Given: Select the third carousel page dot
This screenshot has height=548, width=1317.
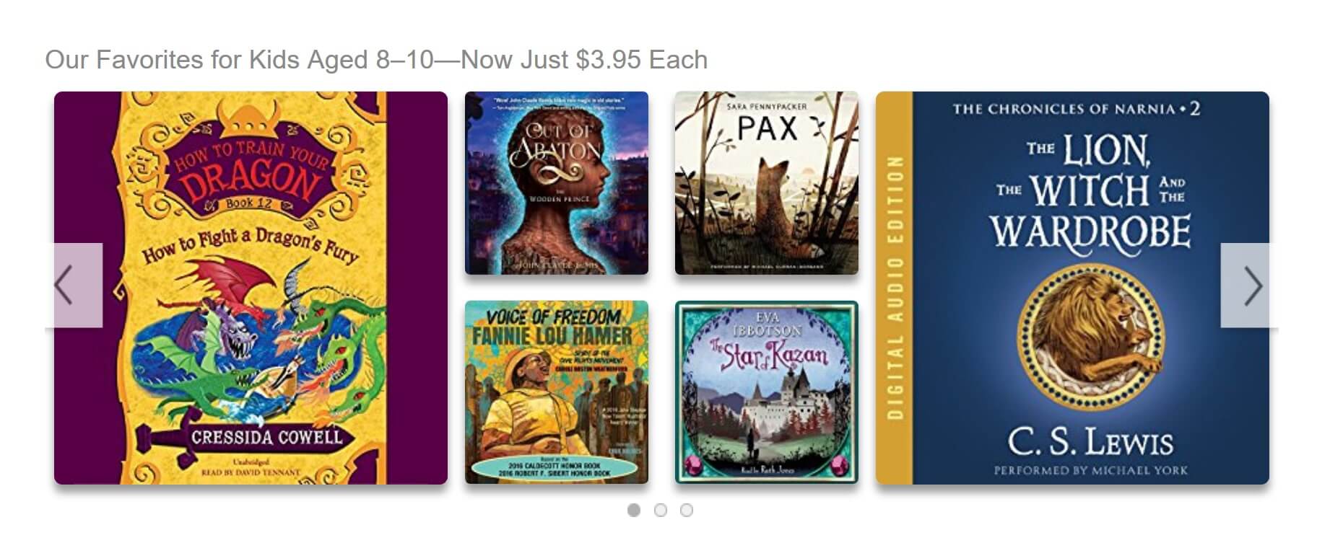Looking at the screenshot, I should click(x=687, y=511).
